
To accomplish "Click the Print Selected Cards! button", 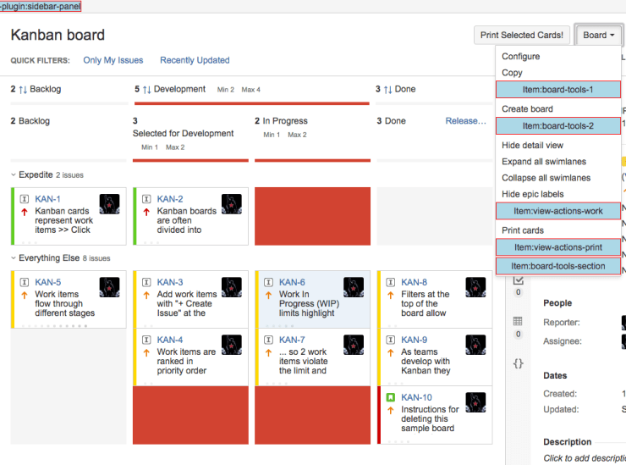I will (521, 35).
